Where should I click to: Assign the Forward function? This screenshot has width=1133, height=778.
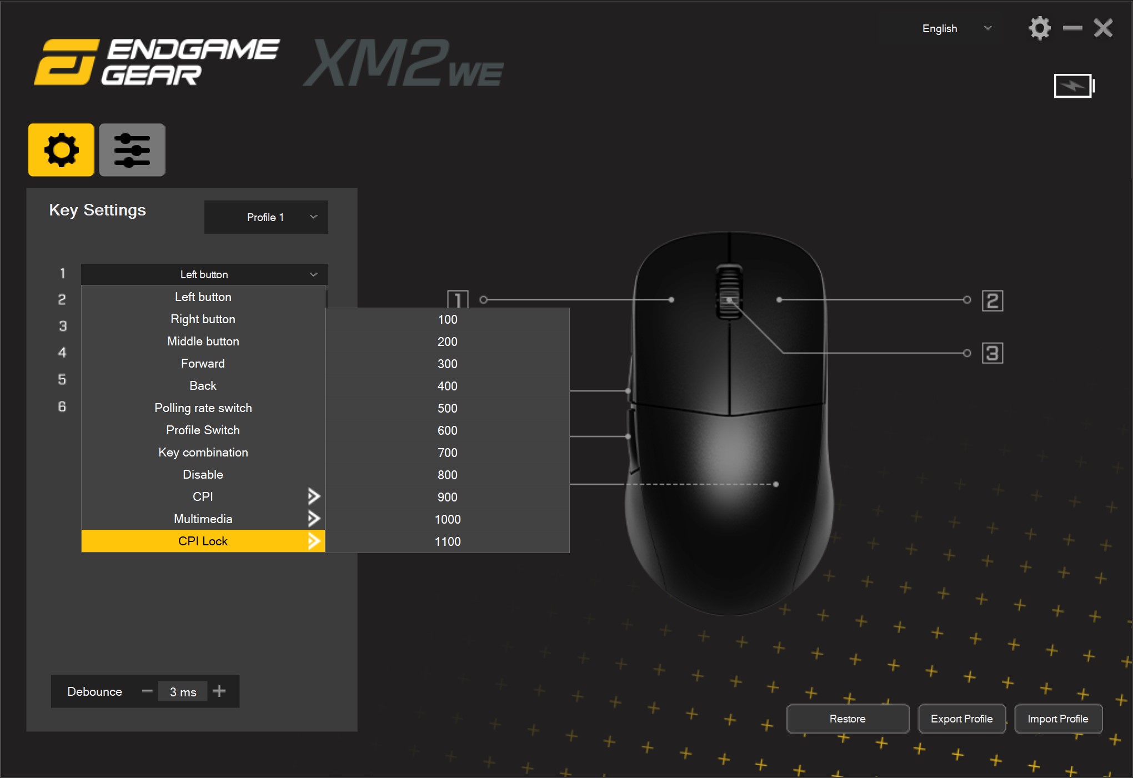[x=203, y=364]
